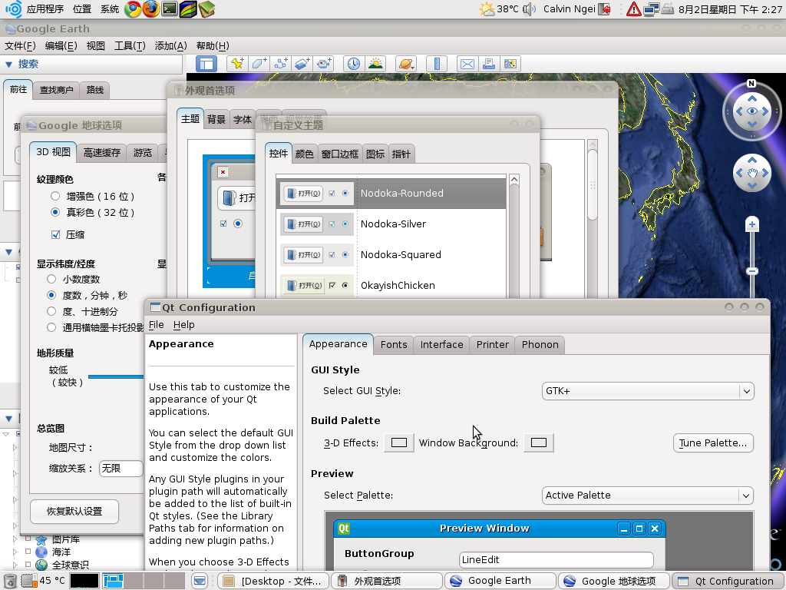Click the email envelope toolbar icon
The height and width of the screenshot is (590, 786).
coord(467,64)
